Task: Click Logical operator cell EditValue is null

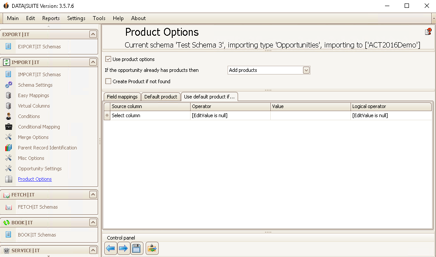Action: [x=391, y=115]
